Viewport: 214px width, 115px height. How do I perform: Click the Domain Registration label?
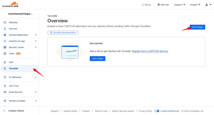click(x=18, y=35)
